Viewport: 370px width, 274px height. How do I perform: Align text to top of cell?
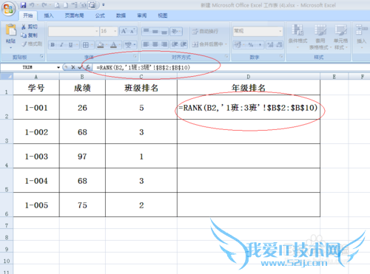coord(147,31)
